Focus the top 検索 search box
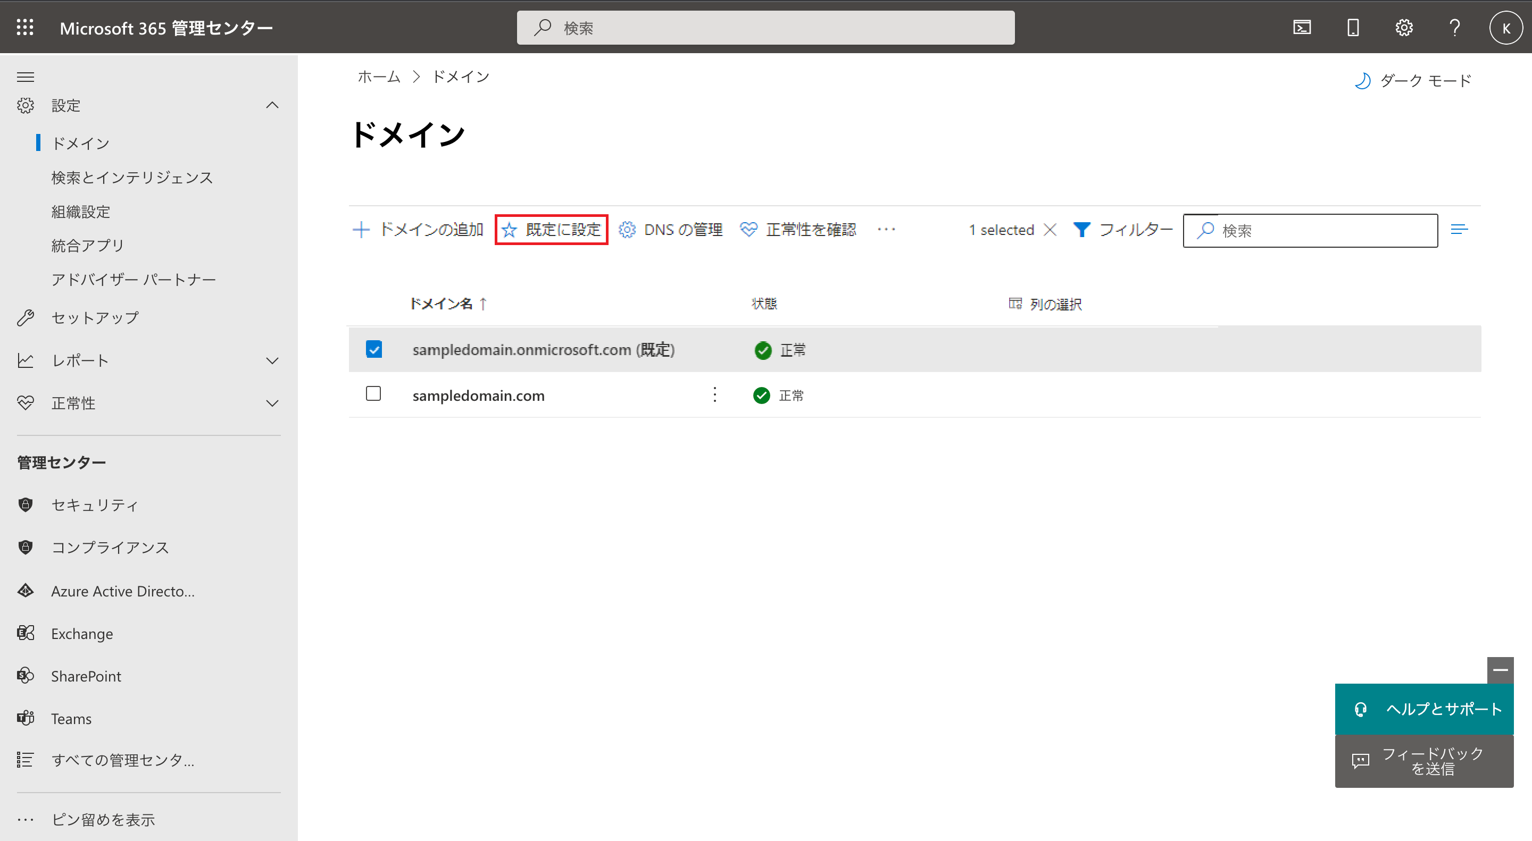 click(765, 27)
